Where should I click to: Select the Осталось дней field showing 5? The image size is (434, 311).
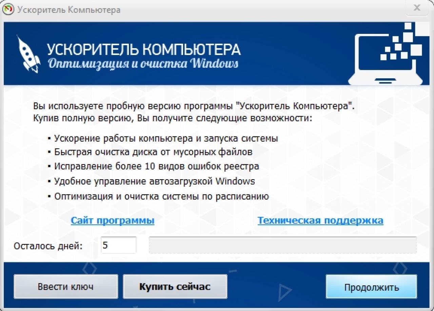point(119,245)
